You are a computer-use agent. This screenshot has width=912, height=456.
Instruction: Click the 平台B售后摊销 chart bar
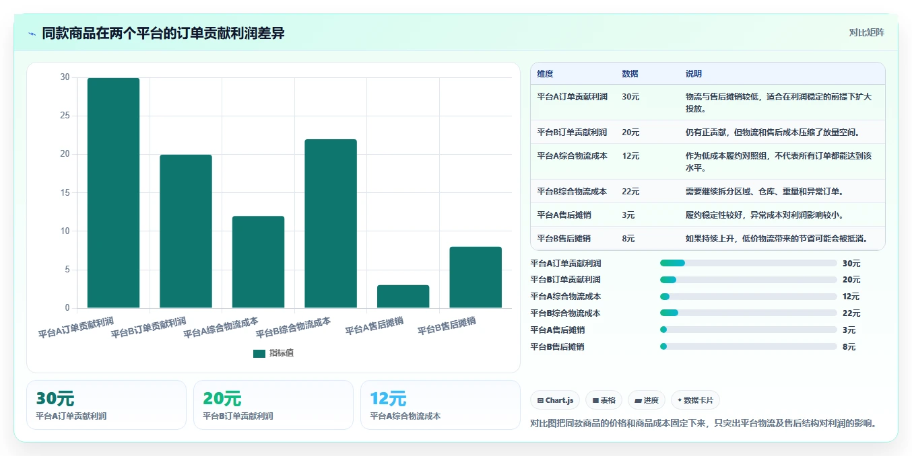[x=476, y=278]
